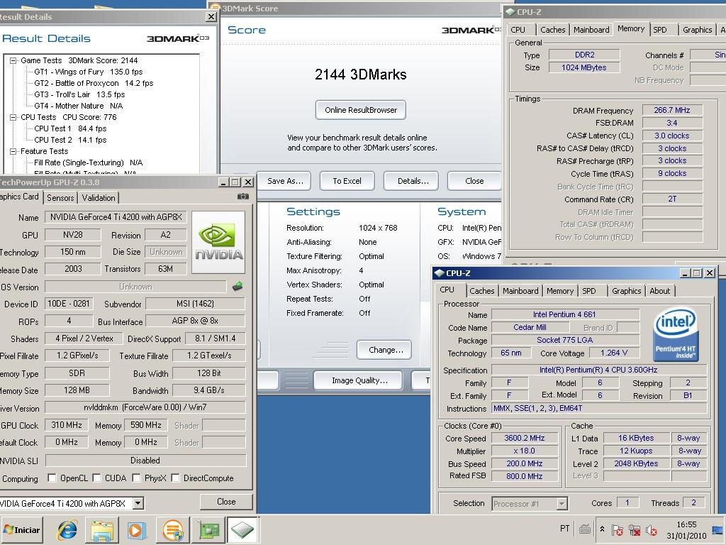This screenshot has height=545, width=726.
Task: Click the GPU-Z screenshot camera icon
Action: click(243, 197)
